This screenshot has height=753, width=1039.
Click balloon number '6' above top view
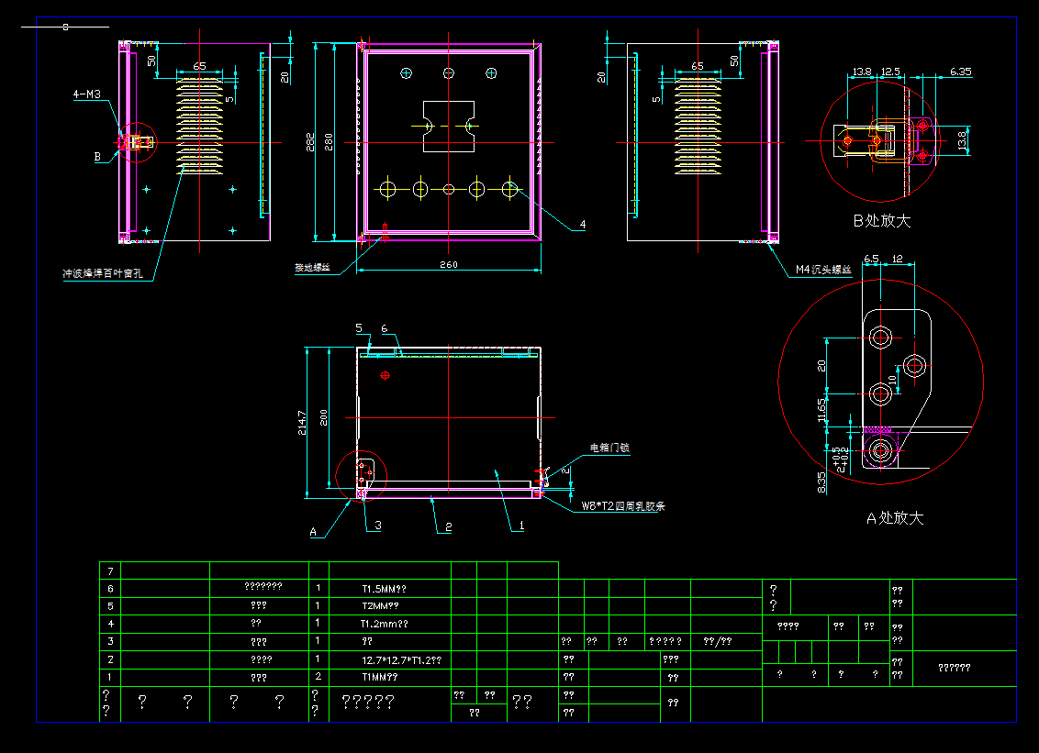tap(385, 328)
